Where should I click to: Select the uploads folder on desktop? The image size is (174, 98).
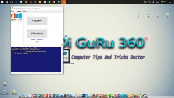click(14, 92)
